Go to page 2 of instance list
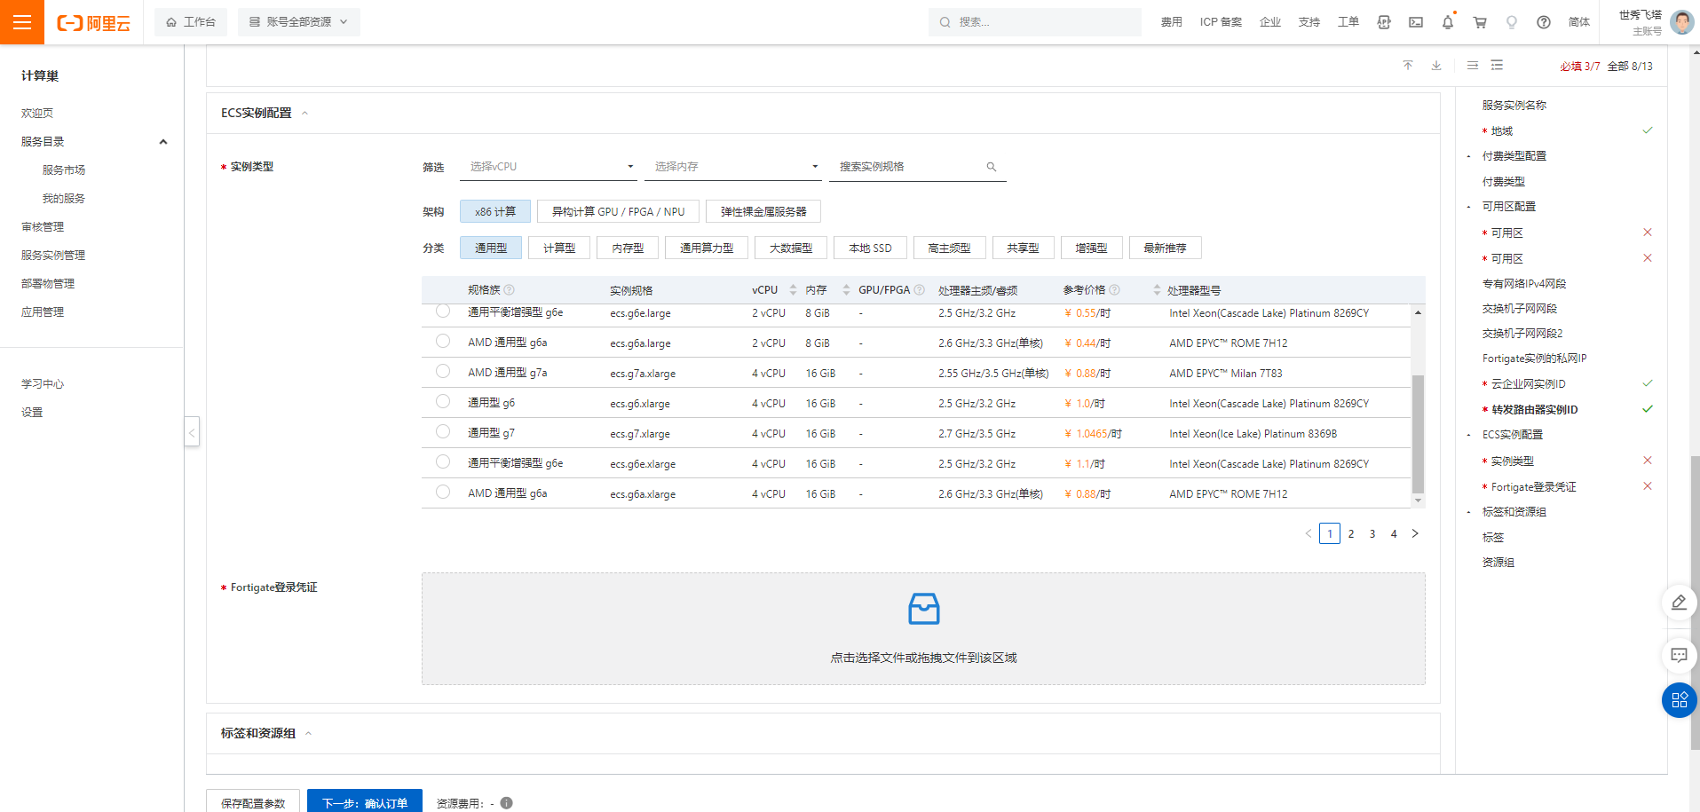1700x812 pixels. (x=1351, y=533)
